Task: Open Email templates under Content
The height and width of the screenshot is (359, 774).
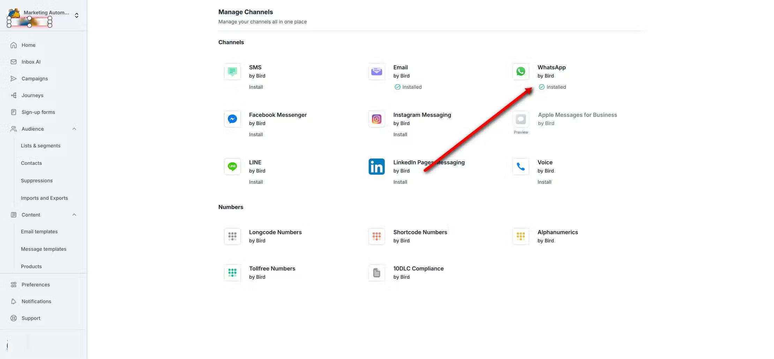Action: (39, 232)
